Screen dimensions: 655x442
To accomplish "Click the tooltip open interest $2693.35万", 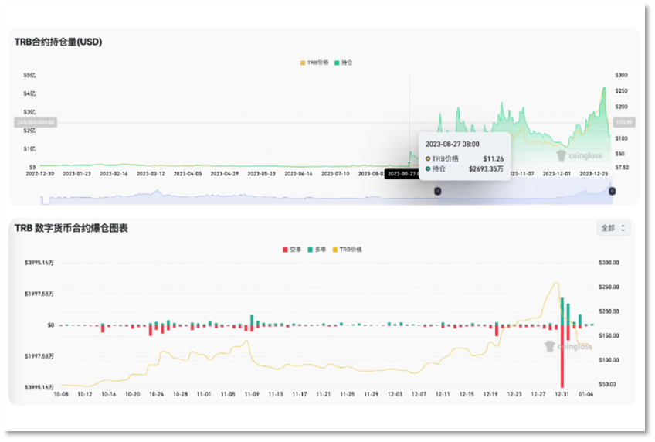I will pyautogui.click(x=487, y=168).
